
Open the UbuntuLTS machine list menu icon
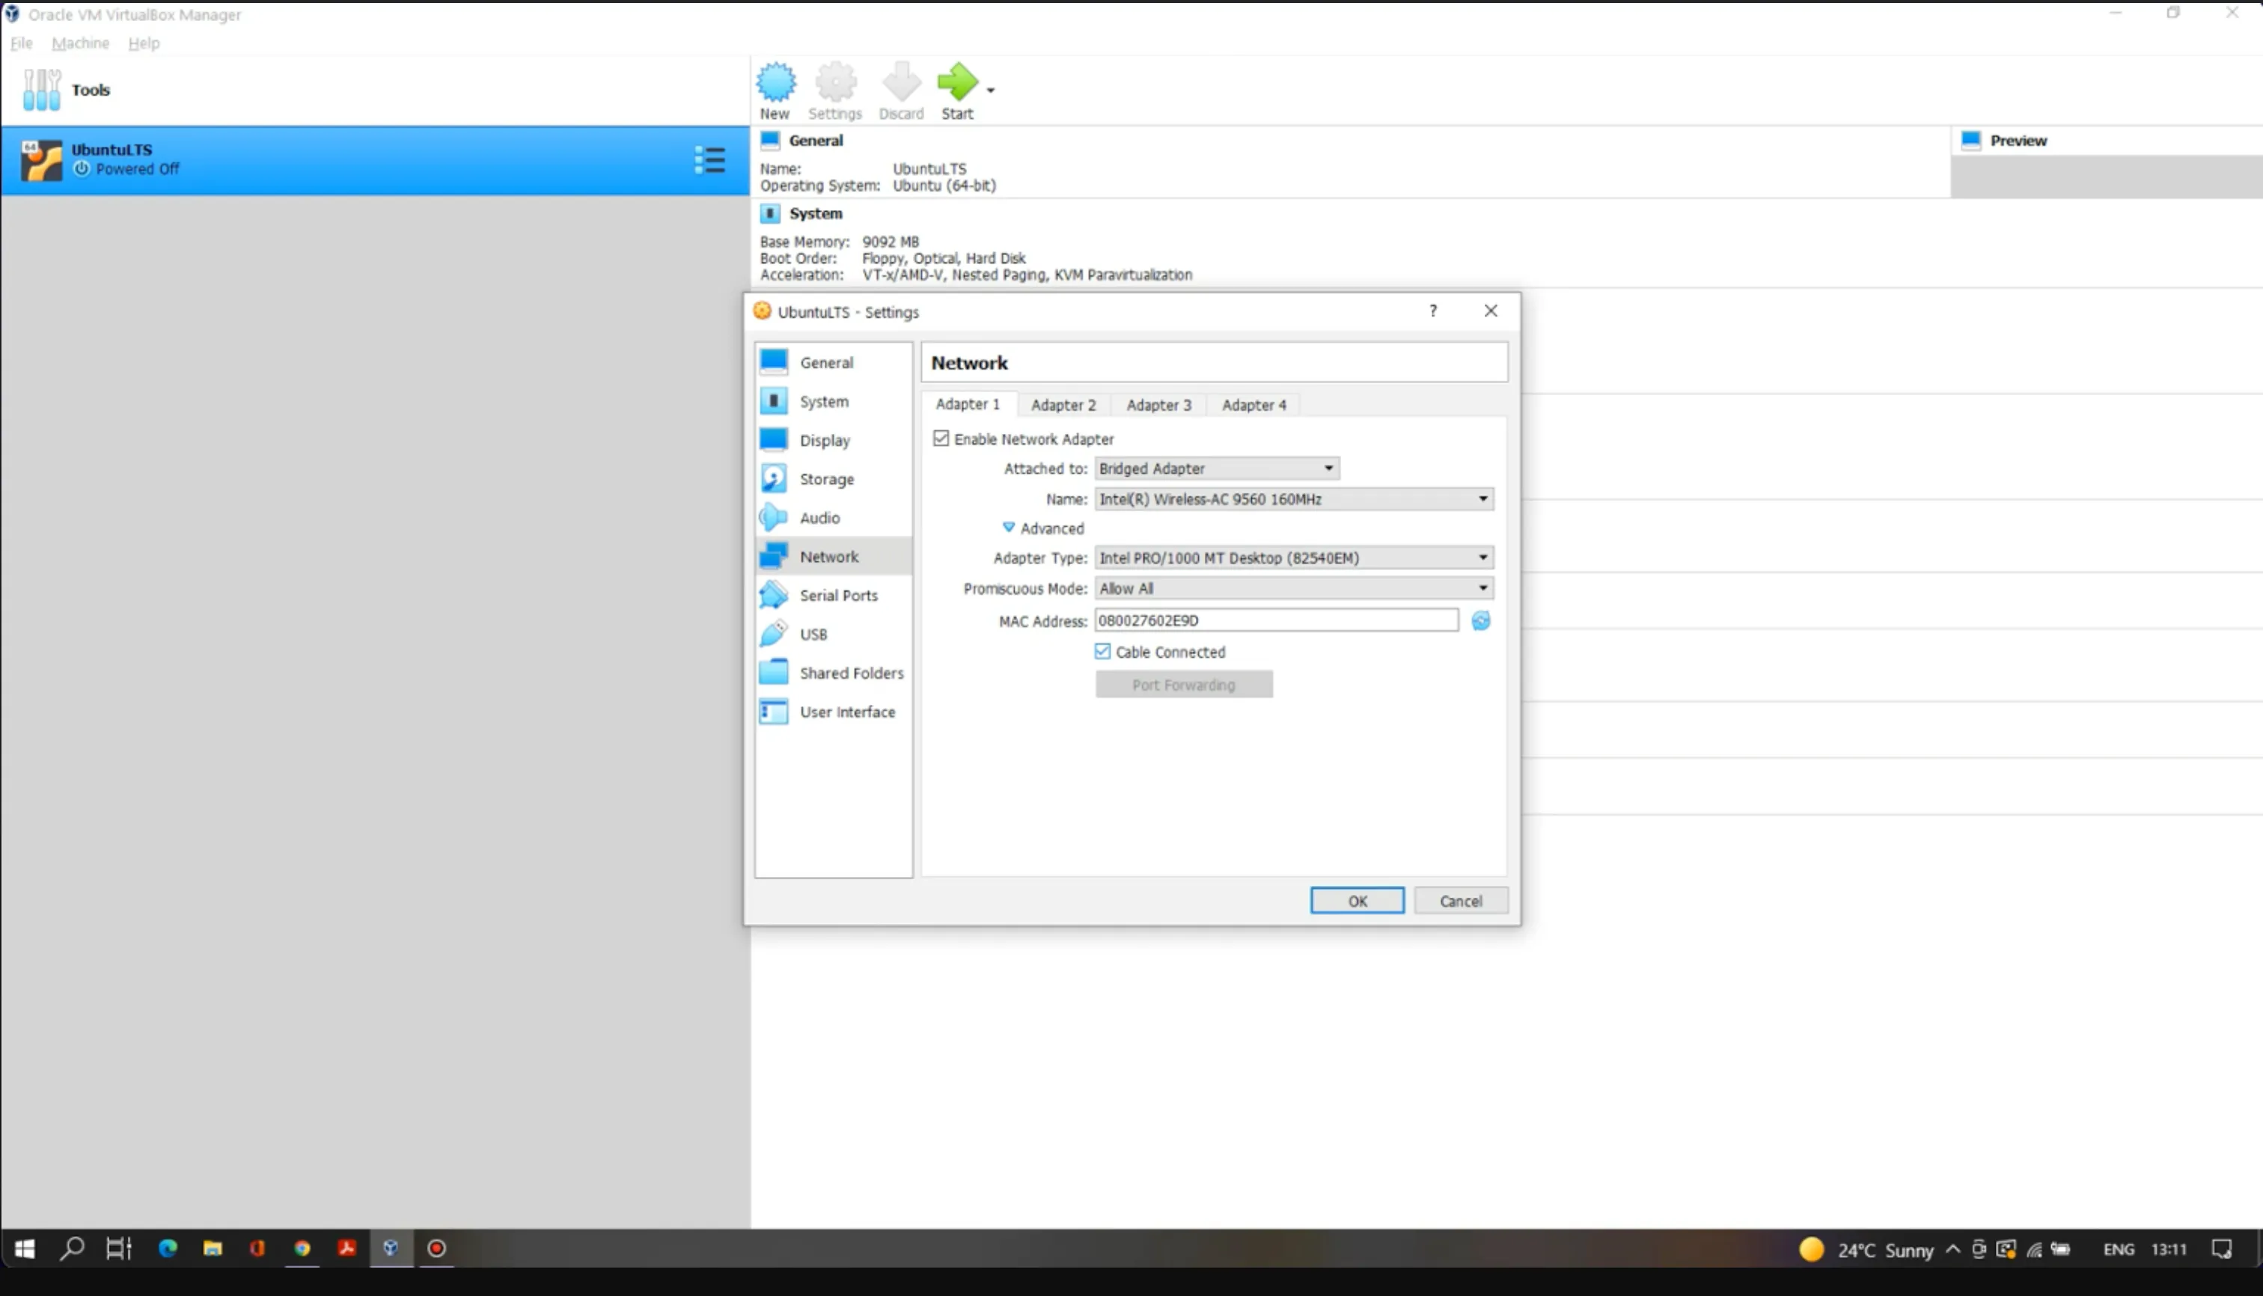[709, 160]
